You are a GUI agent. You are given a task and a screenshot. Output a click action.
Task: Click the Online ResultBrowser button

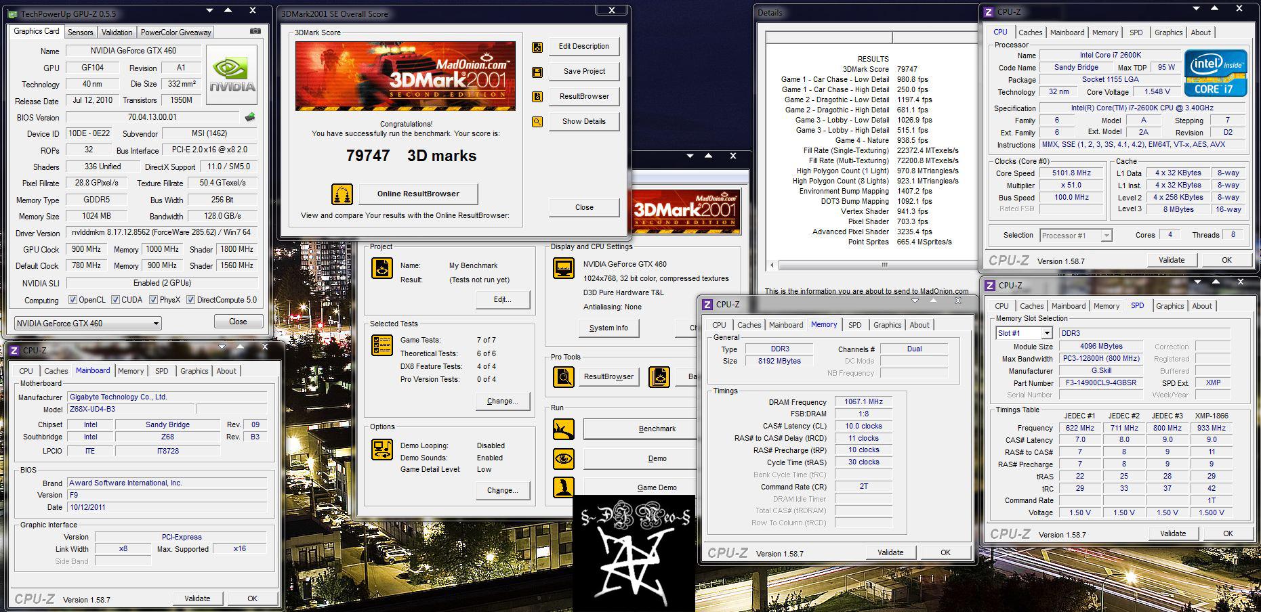(x=418, y=194)
